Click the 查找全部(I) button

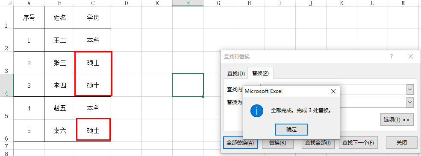click(318, 143)
